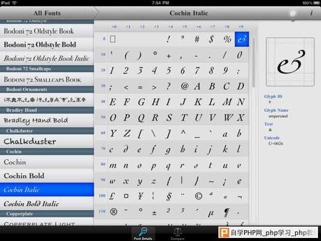The image size is (321, 241).
Task: Select the at-sign glyph
Action: pos(184,86)
